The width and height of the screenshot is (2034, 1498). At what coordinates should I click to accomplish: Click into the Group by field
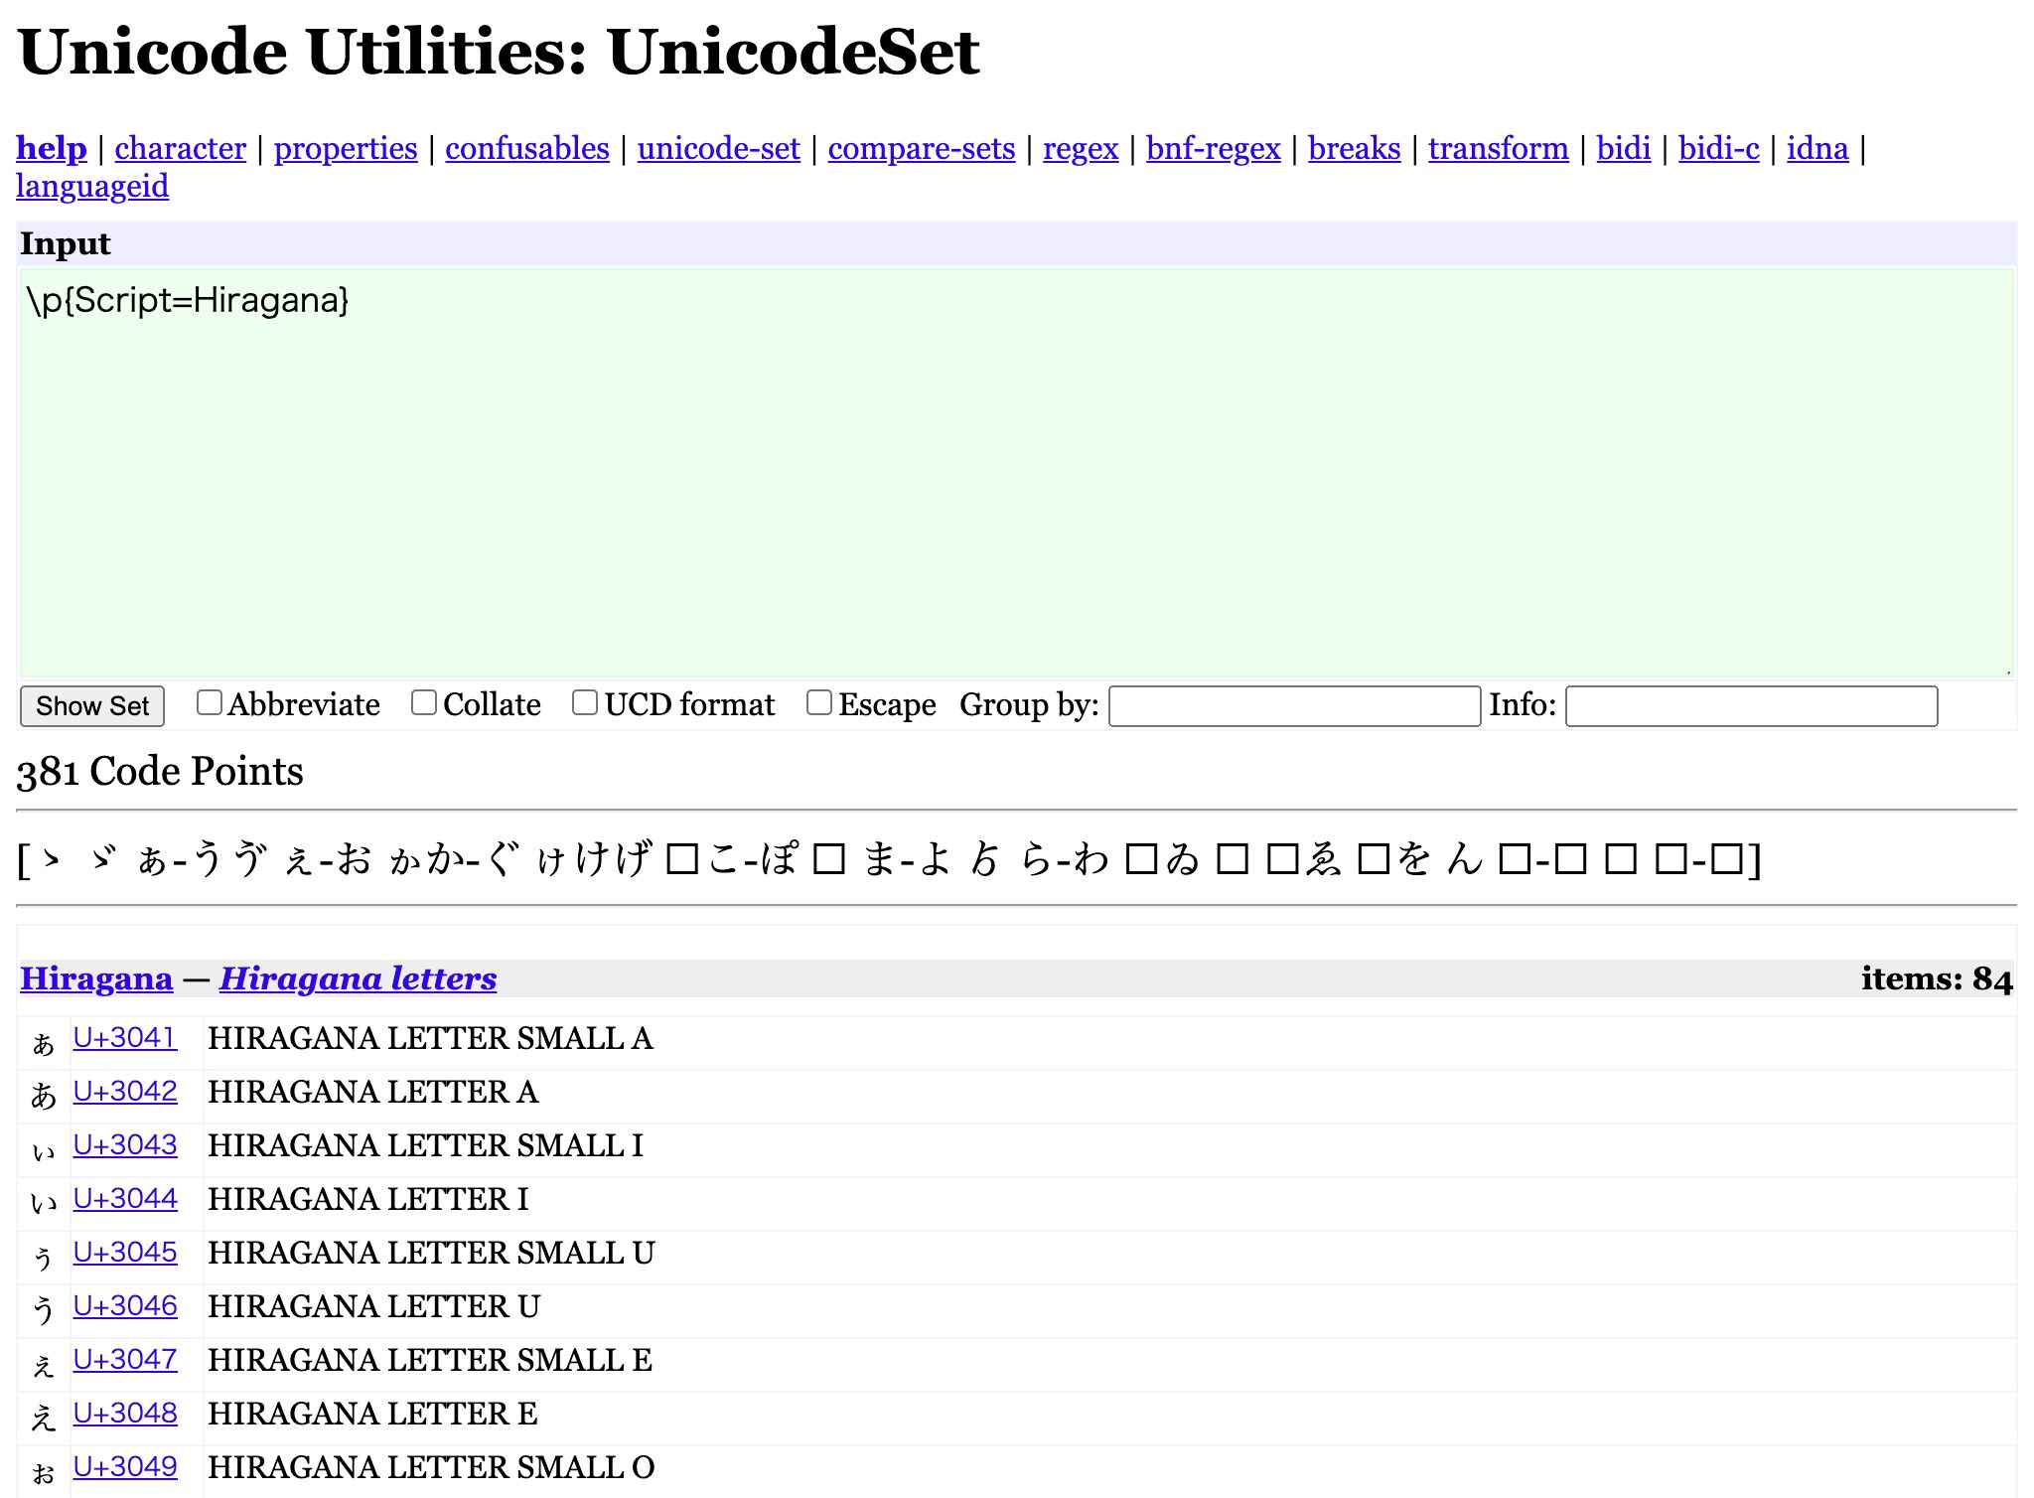[x=1294, y=706]
